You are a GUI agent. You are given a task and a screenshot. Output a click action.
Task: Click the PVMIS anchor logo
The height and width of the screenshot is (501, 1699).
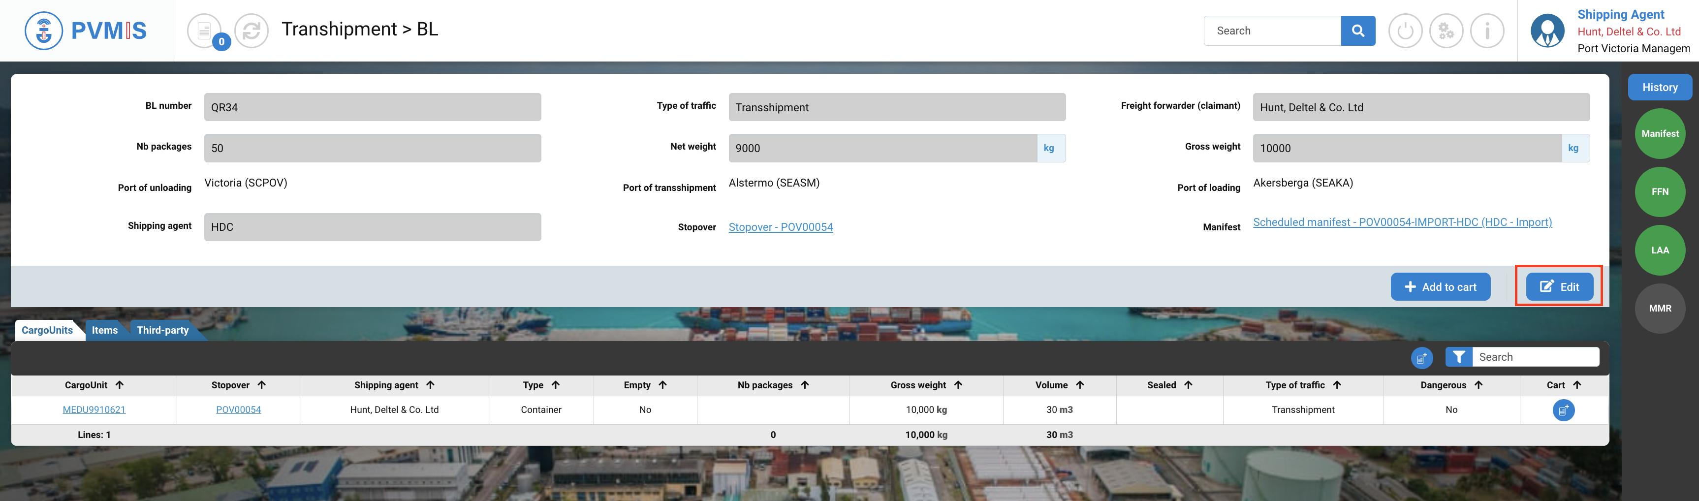[x=43, y=31]
